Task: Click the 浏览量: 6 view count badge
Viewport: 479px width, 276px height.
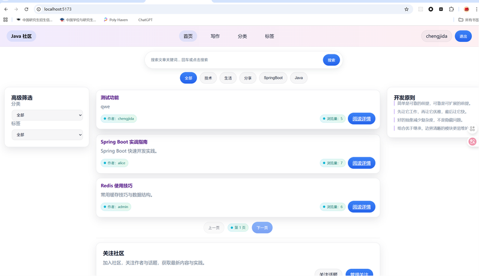Action: pos(333,207)
